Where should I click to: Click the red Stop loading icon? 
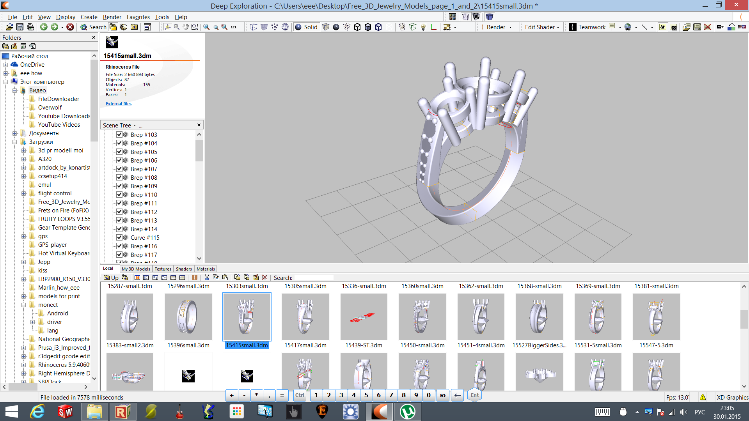(70, 27)
